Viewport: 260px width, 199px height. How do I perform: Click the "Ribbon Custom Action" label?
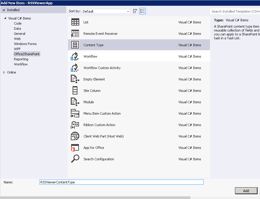(99, 125)
